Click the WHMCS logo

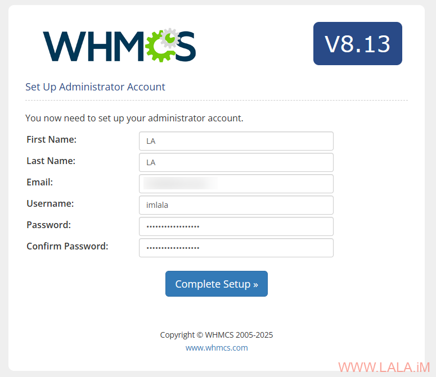[120, 46]
